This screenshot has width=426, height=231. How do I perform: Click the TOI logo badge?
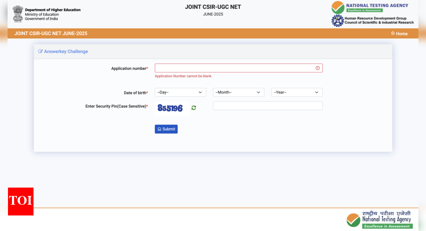coord(21,201)
